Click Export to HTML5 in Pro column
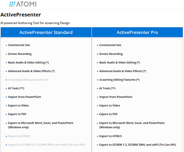The image size is (184, 152). point(110,136)
